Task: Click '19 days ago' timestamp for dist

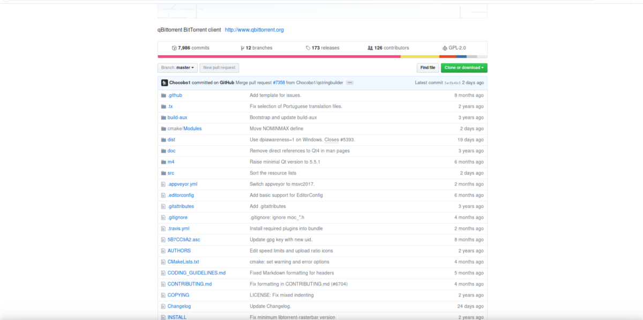Action: tap(470, 139)
